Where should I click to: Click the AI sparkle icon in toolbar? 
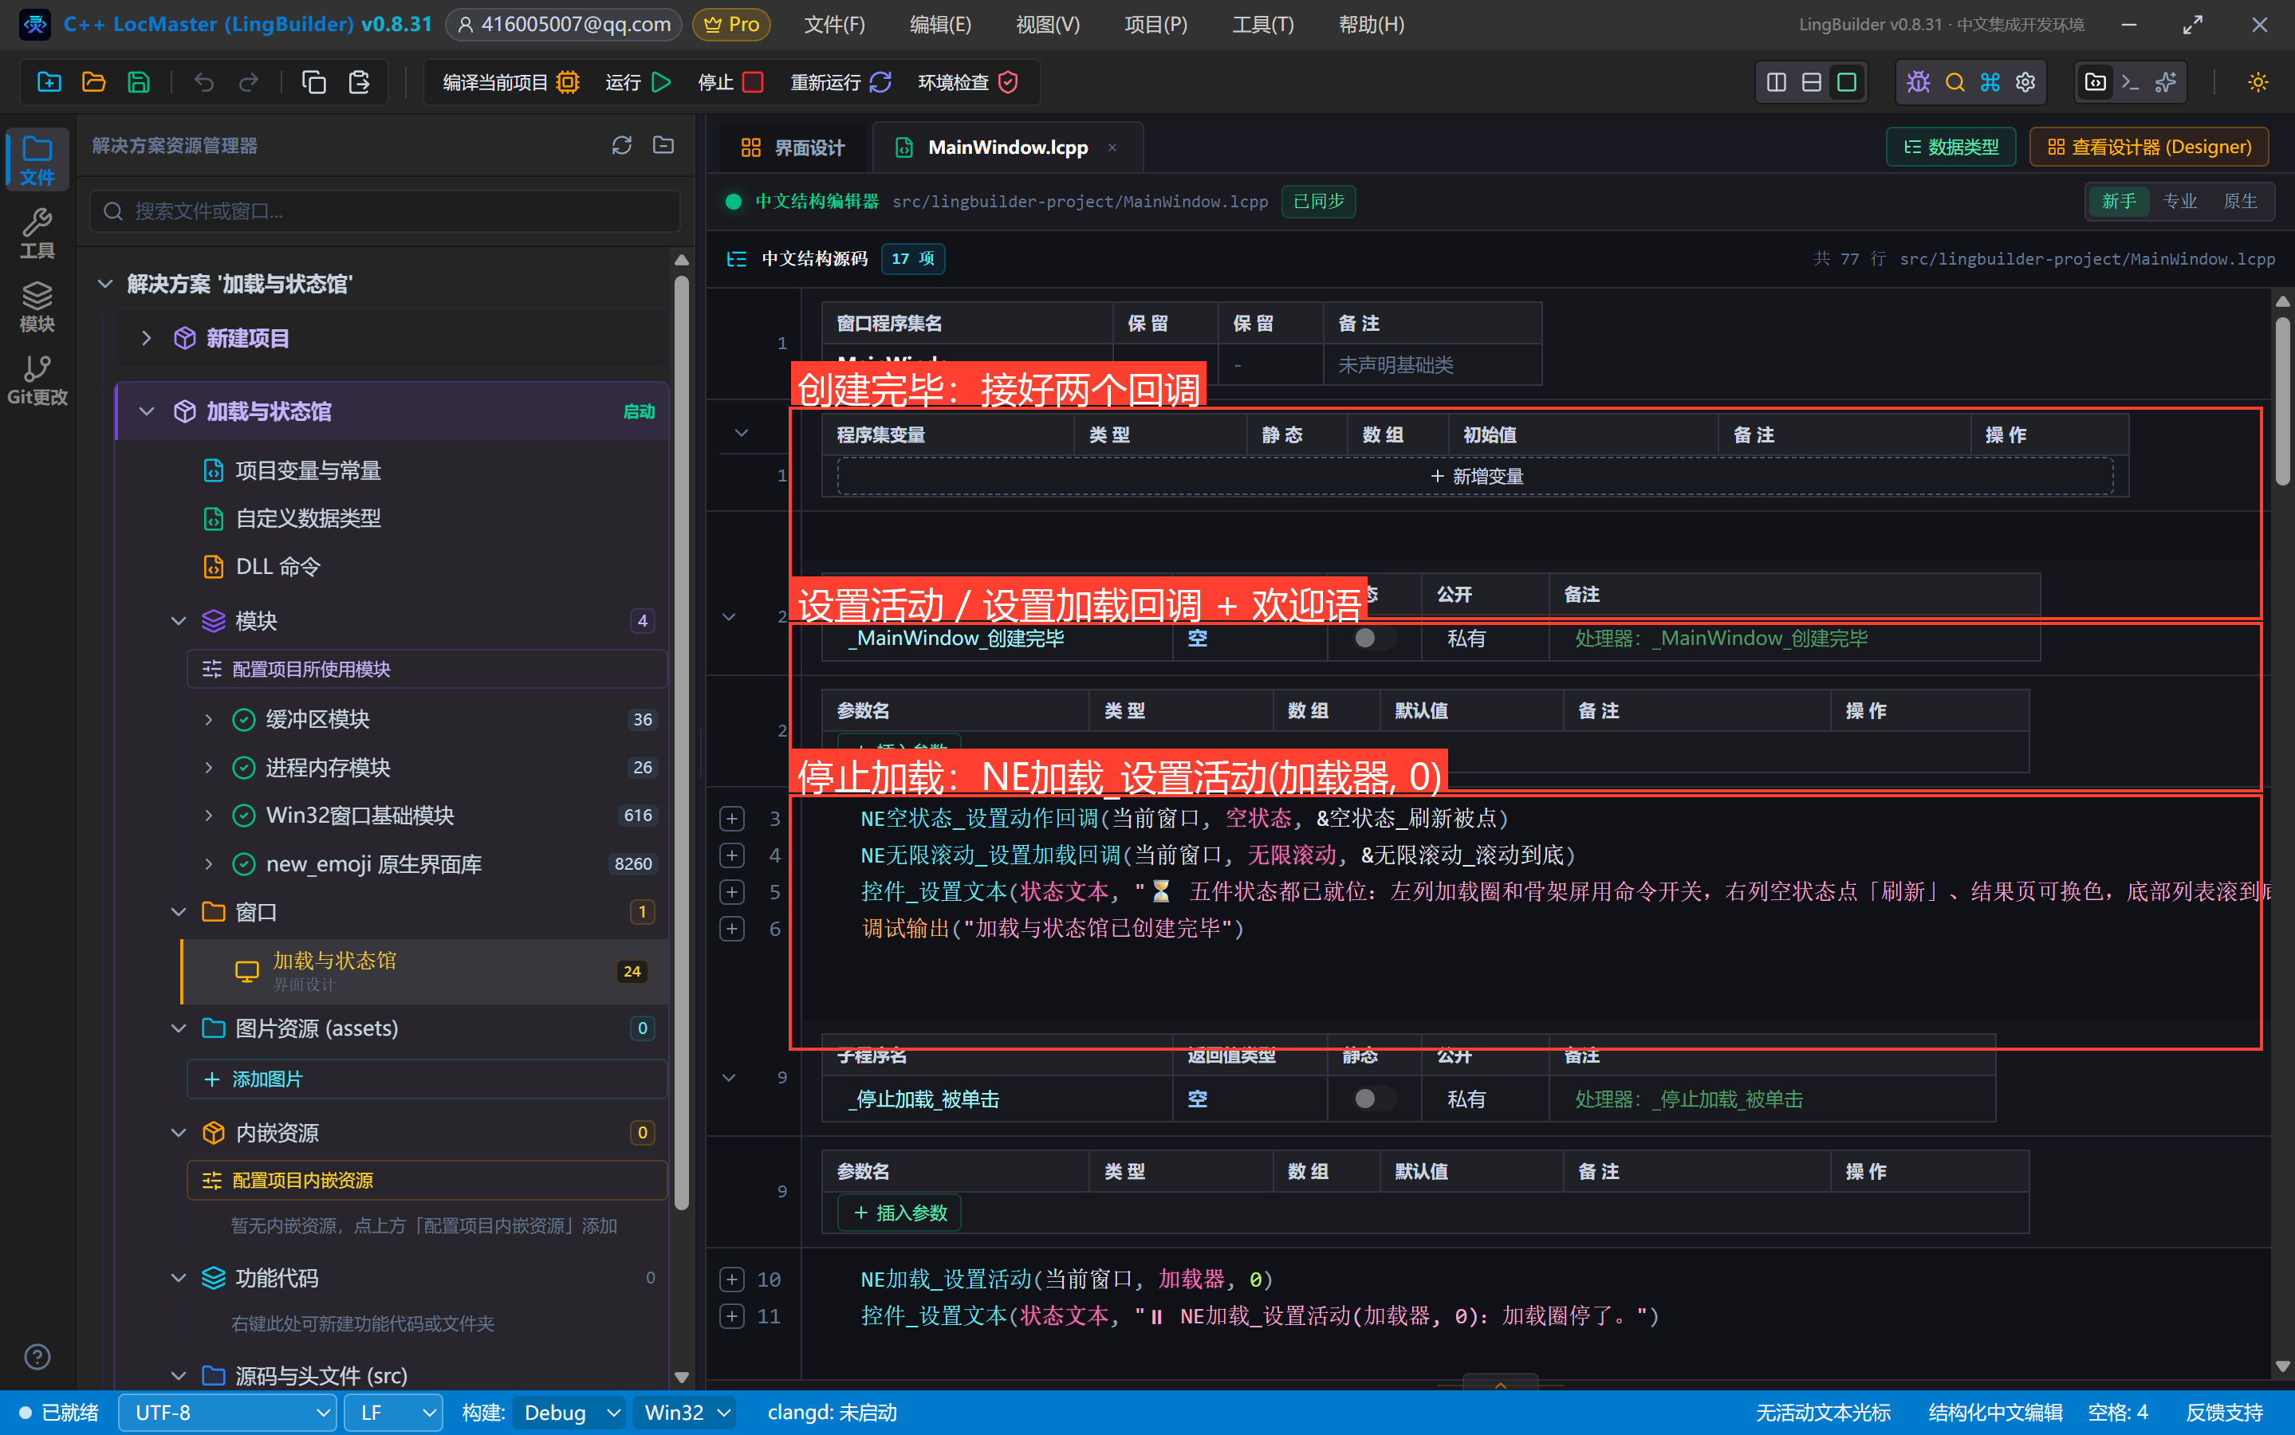2166,81
